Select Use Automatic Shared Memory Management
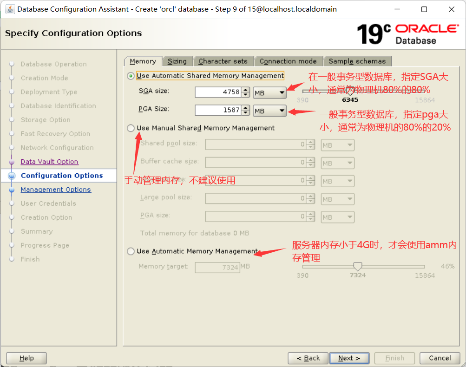Image resolution: width=466 pixels, height=367 pixels. point(131,76)
